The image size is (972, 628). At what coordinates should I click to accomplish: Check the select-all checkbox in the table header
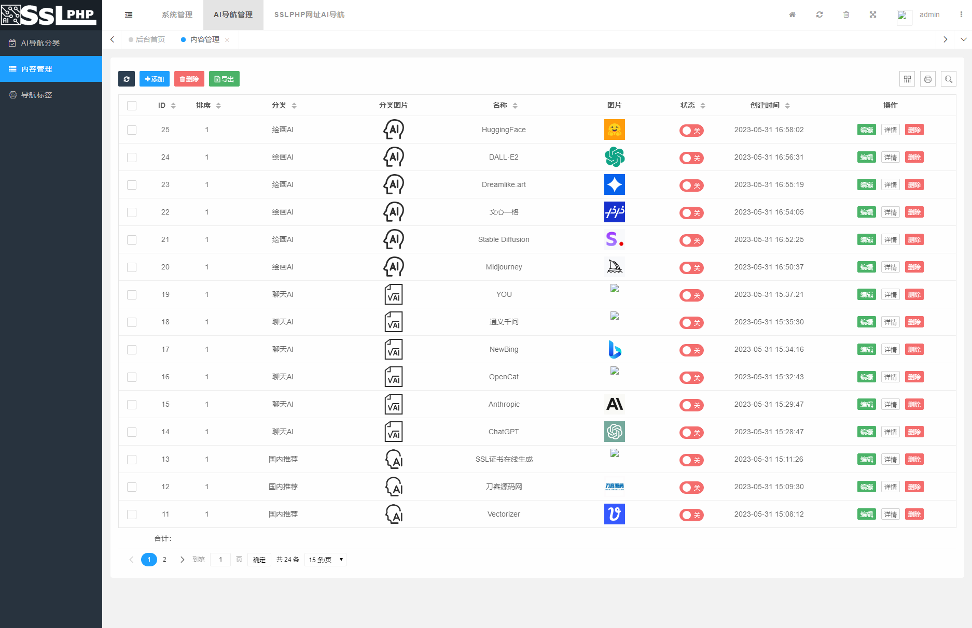click(x=132, y=105)
